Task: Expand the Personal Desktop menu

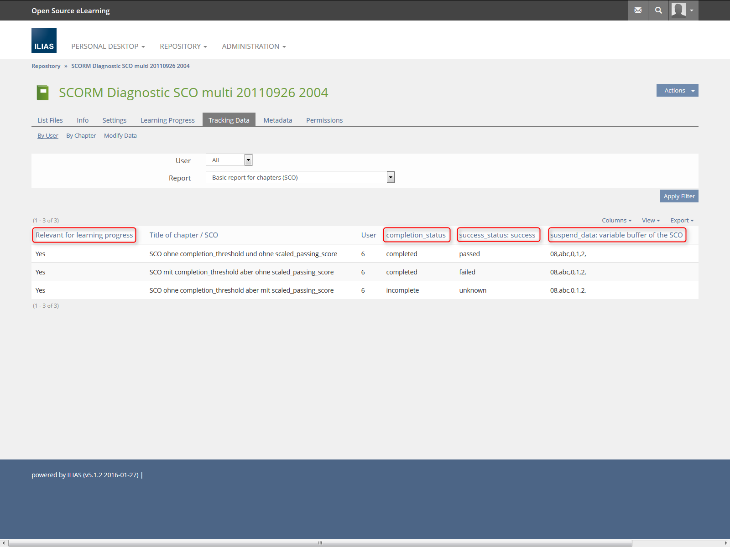Action: 108,46
